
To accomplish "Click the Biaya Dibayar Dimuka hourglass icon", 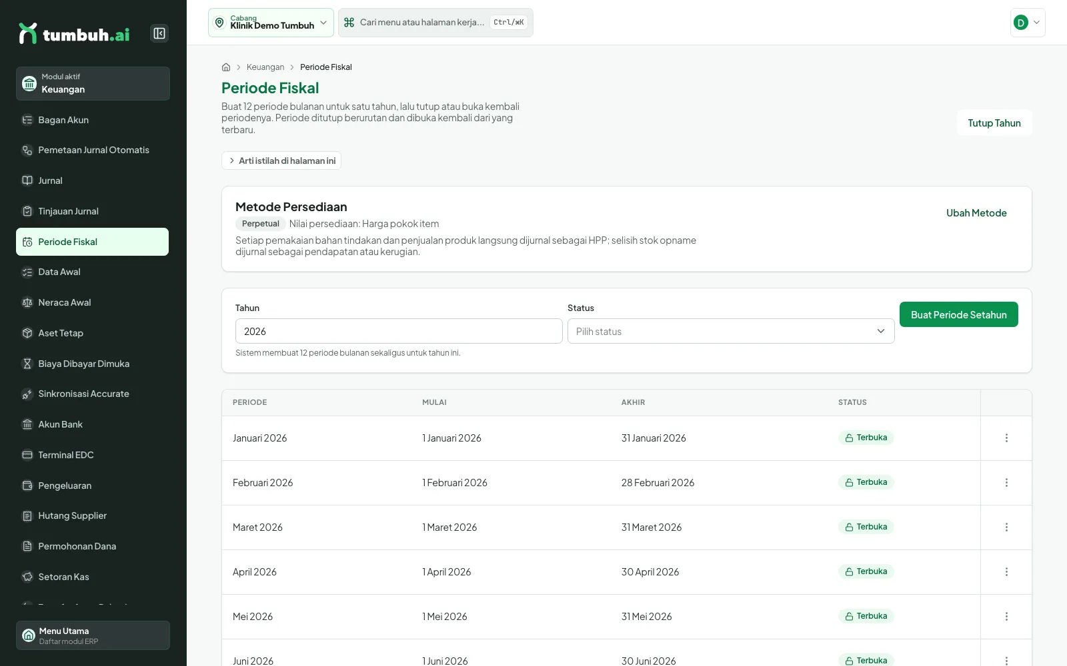I will coord(27,364).
